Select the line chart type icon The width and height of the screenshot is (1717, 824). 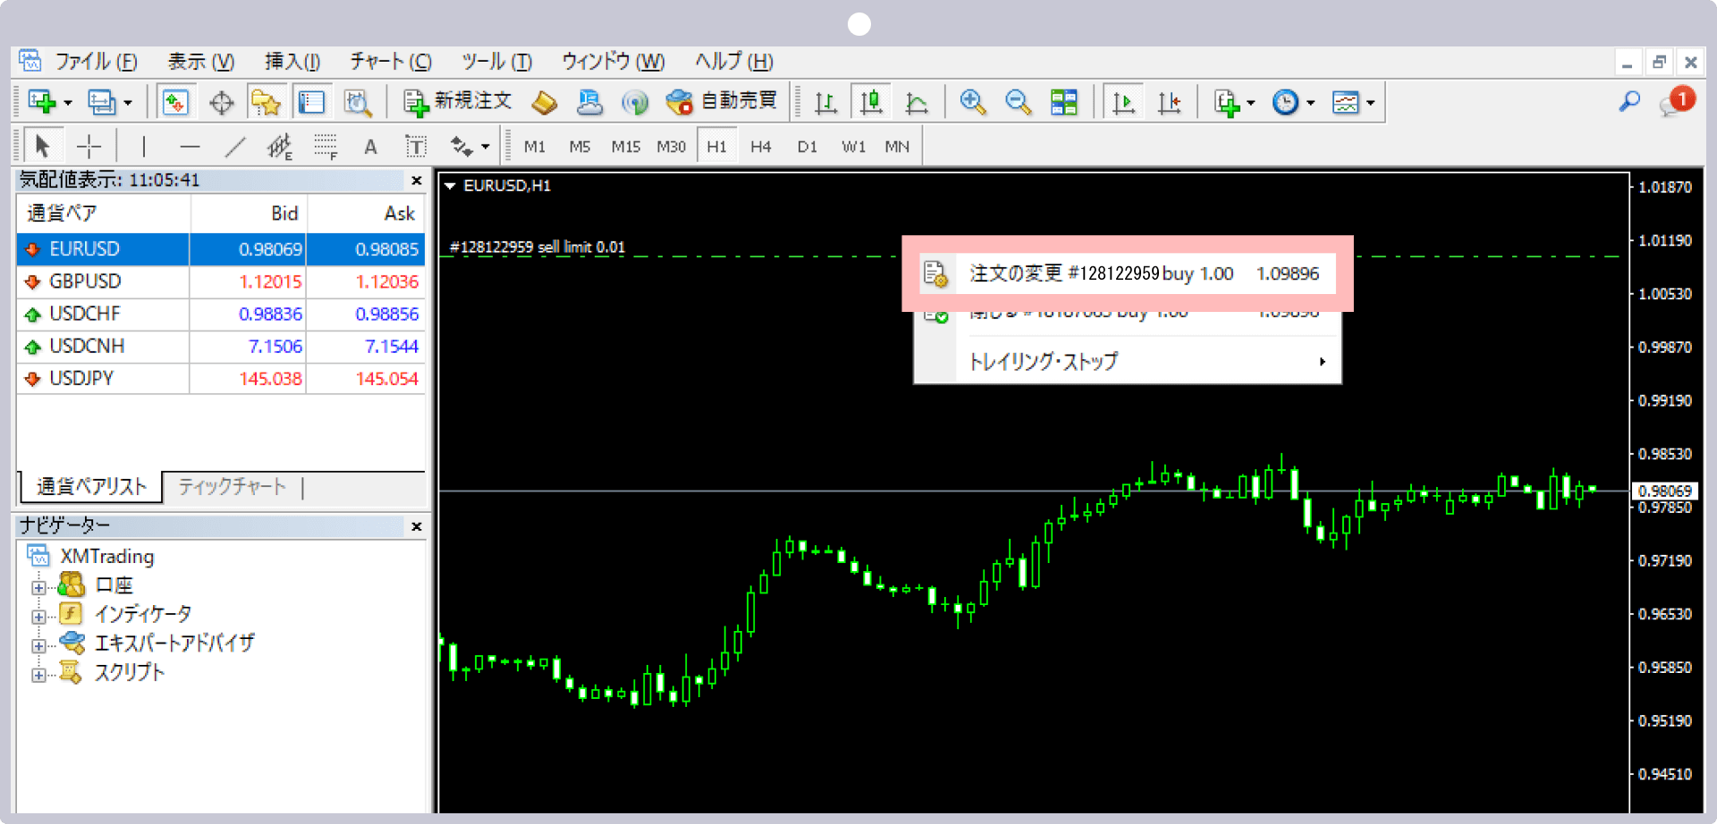coord(917,103)
